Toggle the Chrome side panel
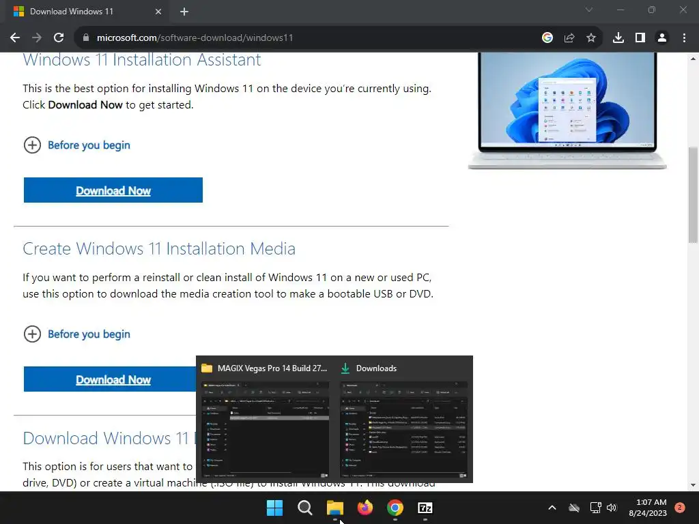Screen dimensions: 699x524 point(640,38)
